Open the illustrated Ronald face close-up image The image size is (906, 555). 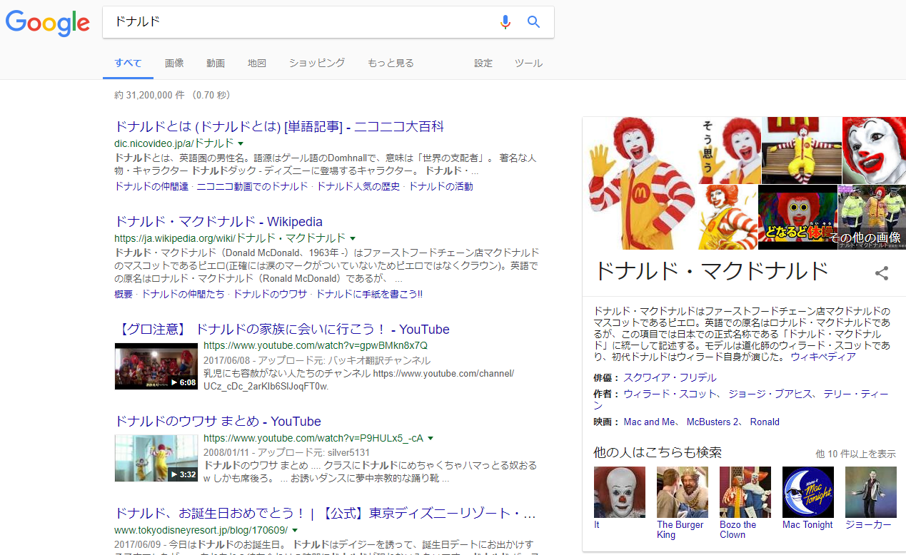[x=874, y=151]
